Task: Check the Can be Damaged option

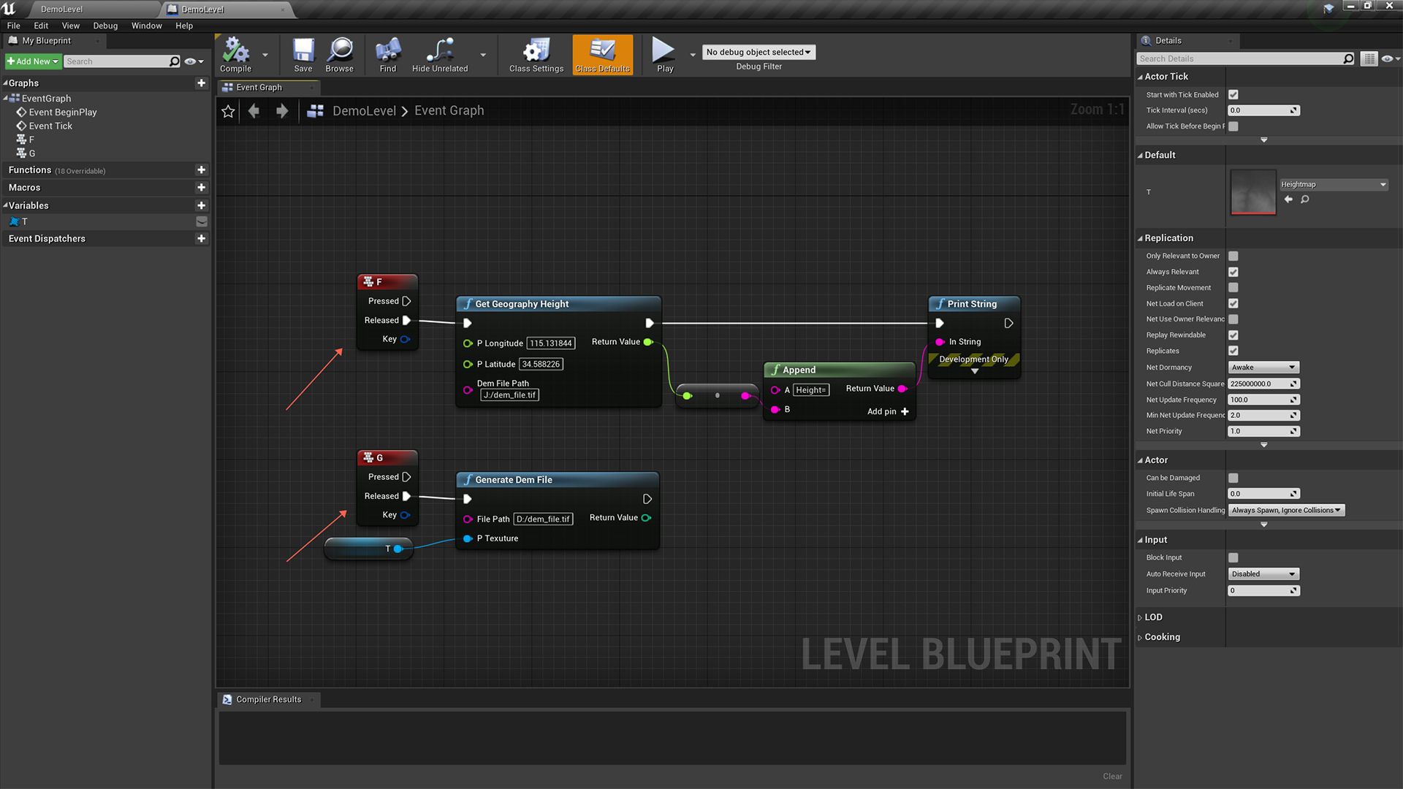Action: click(x=1233, y=478)
